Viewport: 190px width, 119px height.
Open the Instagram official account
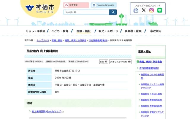point(152,10)
